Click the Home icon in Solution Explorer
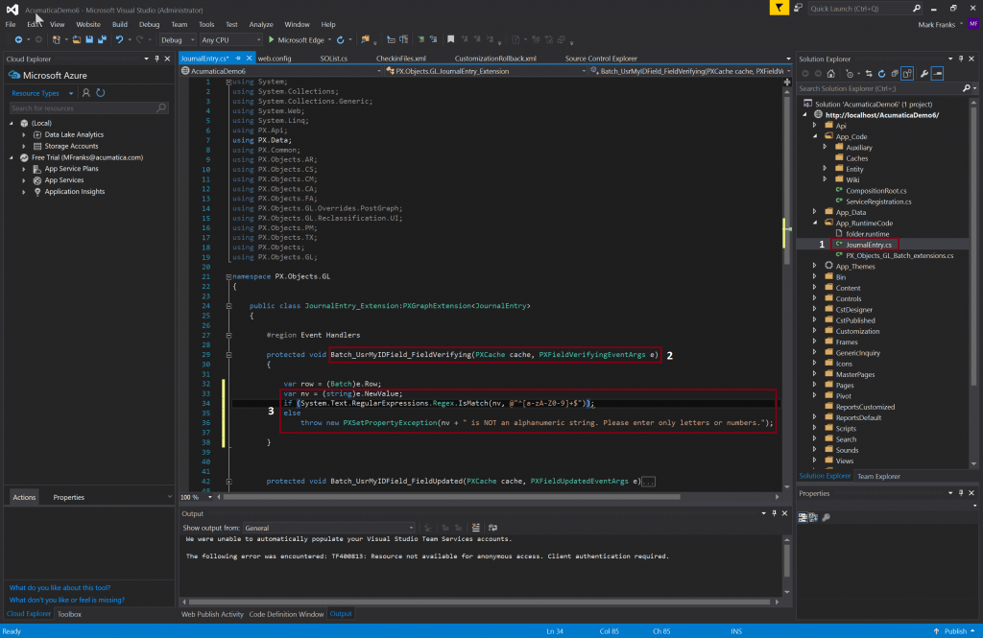 click(831, 74)
